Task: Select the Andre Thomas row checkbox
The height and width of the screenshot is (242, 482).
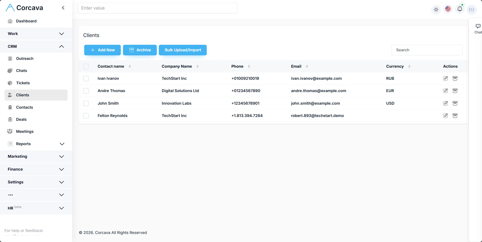Action: pos(86,91)
